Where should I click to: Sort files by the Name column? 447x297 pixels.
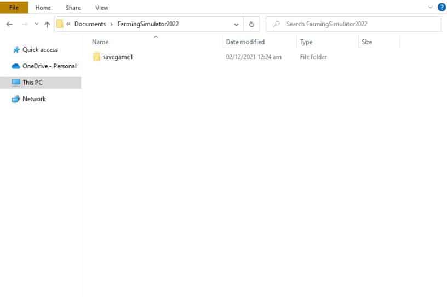click(100, 42)
